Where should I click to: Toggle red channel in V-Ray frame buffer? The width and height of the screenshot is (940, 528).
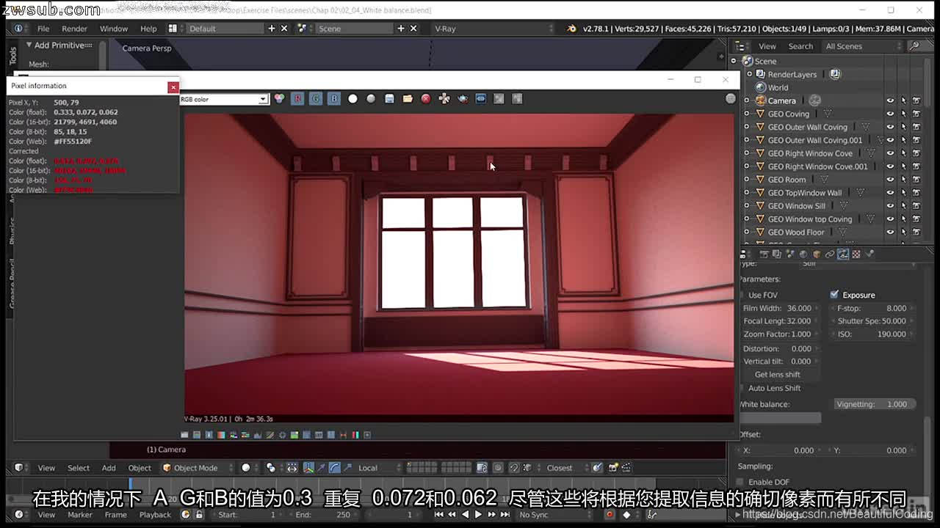297,98
